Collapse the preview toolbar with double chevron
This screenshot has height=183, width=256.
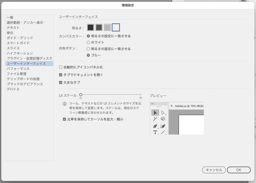(152, 104)
